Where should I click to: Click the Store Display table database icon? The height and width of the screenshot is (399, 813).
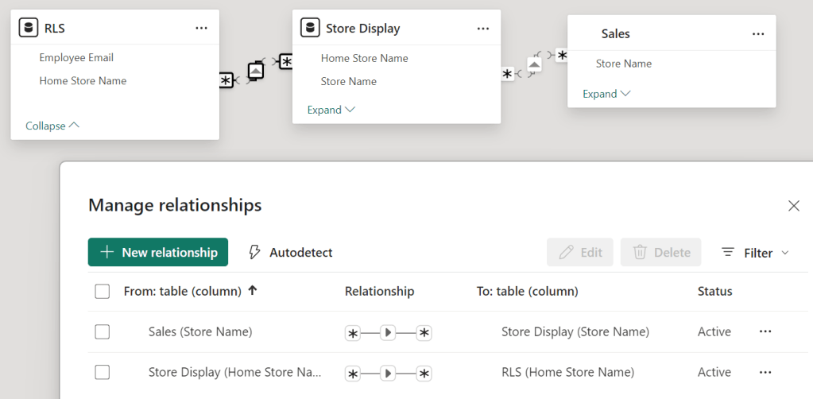tap(310, 28)
